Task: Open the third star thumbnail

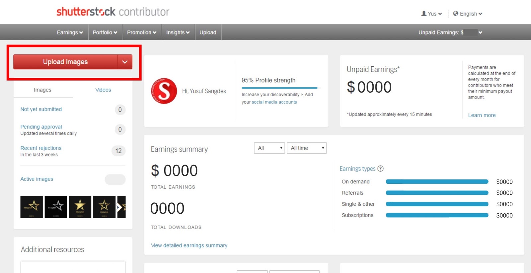Action: click(x=80, y=207)
